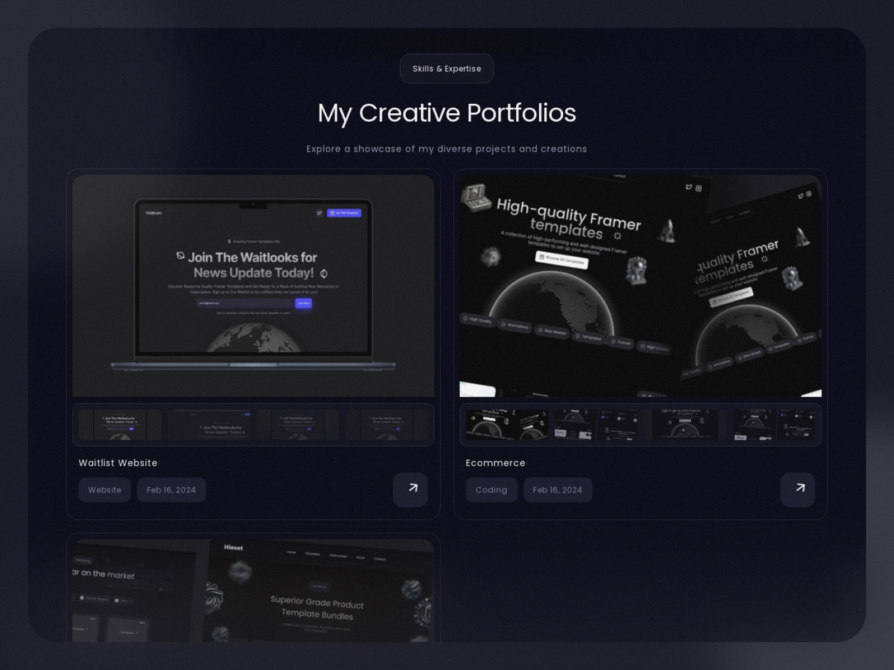Open the Waitlist Website project via arrow icon
The width and height of the screenshot is (894, 670).
point(411,489)
